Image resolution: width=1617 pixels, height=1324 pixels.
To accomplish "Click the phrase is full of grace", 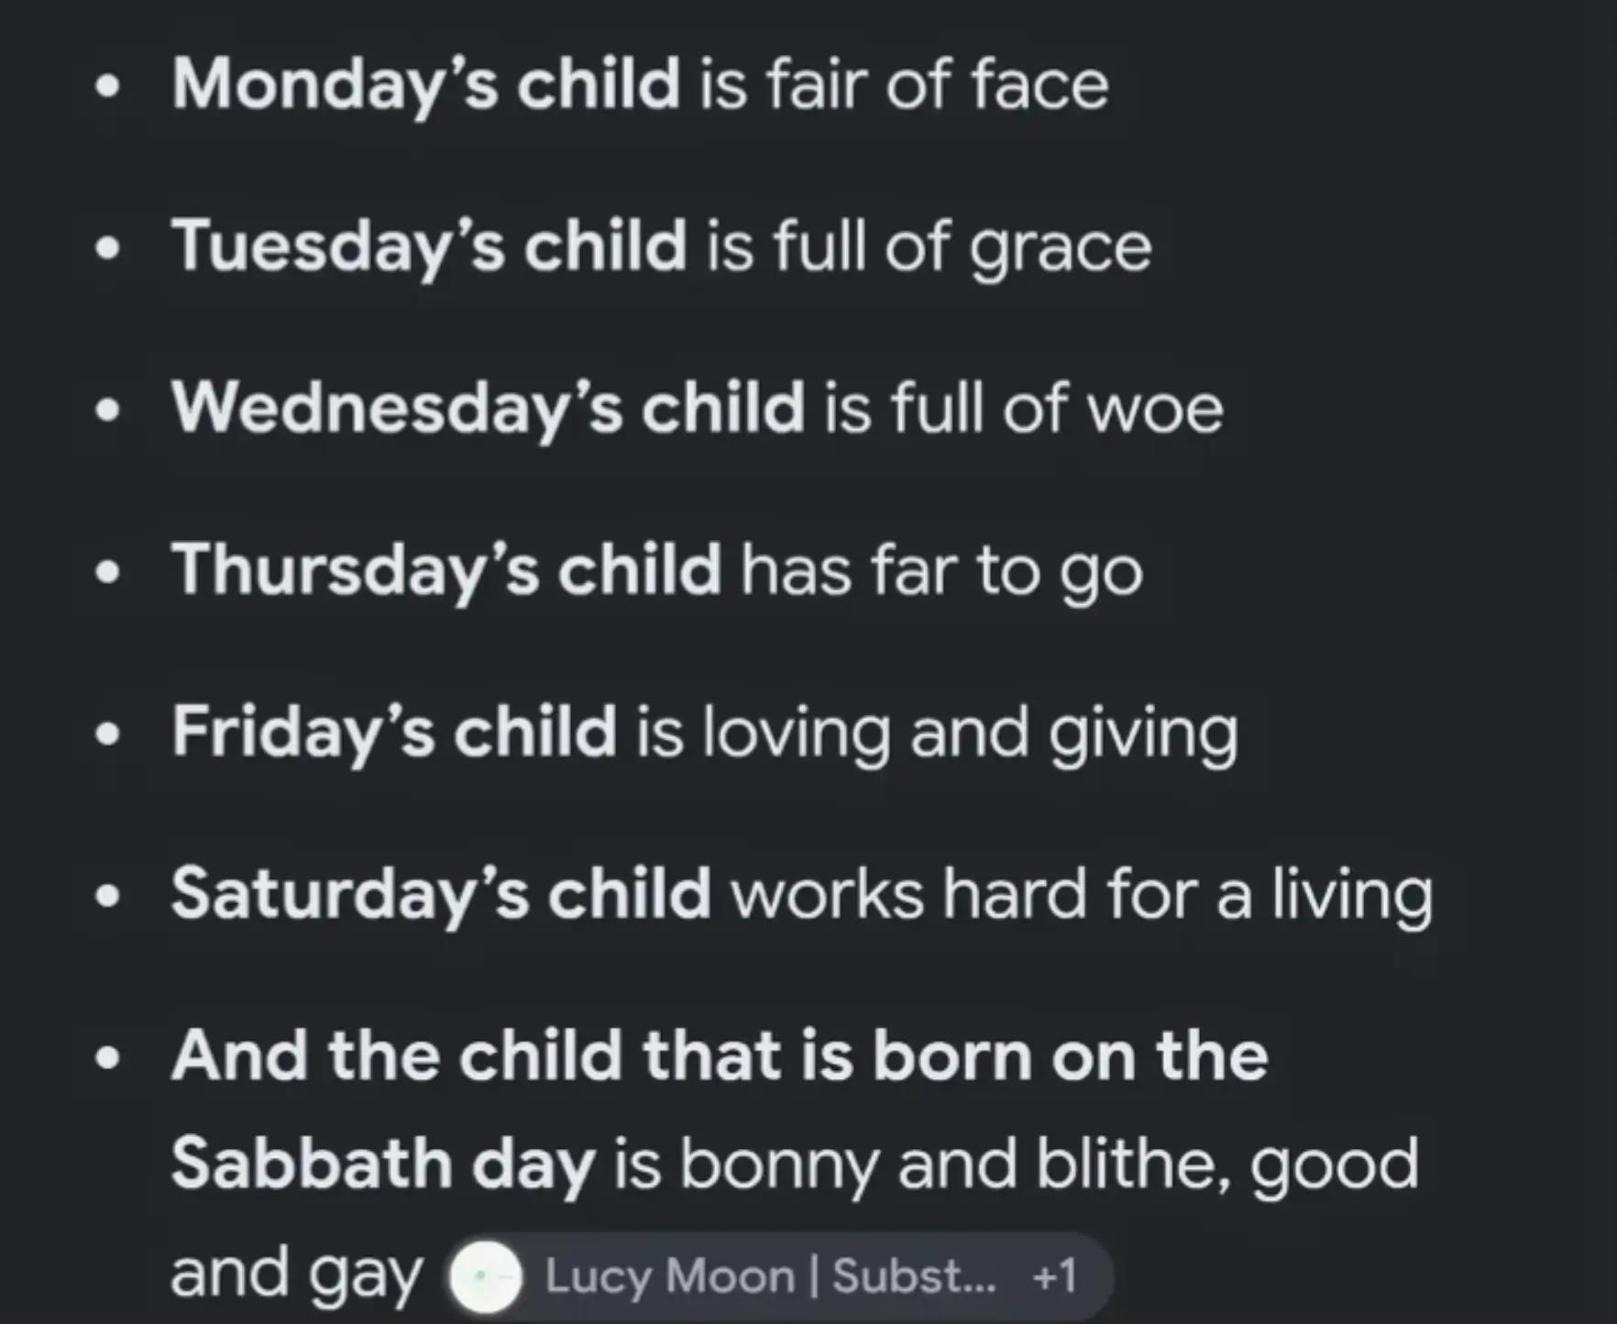I will (929, 248).
